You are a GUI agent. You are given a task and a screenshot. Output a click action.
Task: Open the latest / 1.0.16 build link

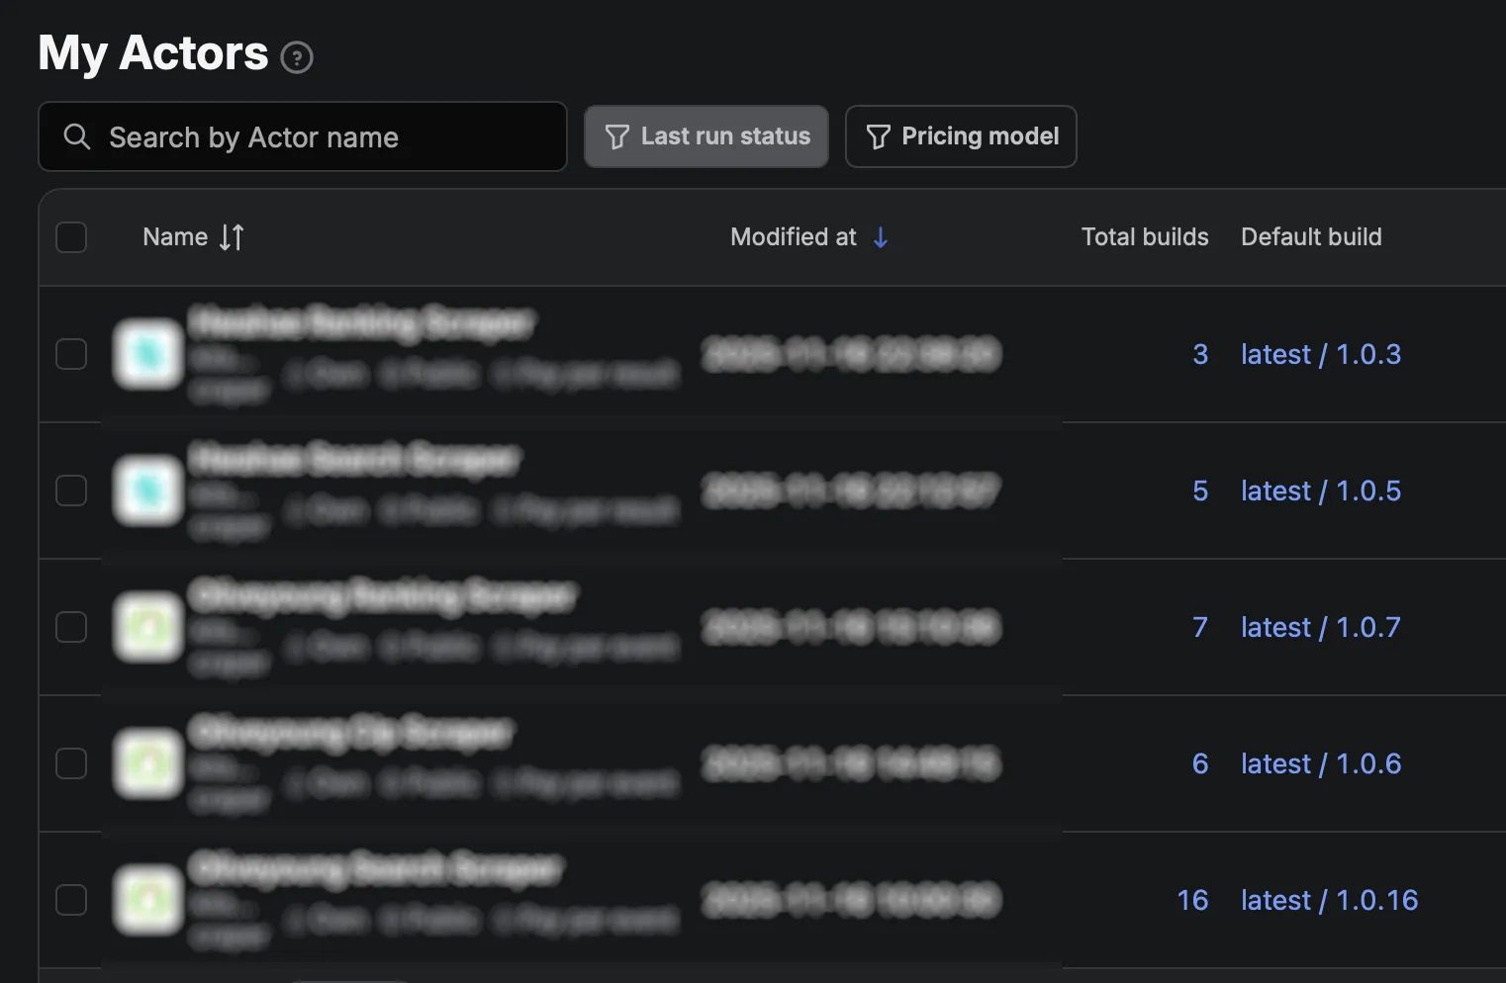pos(1329,900)
